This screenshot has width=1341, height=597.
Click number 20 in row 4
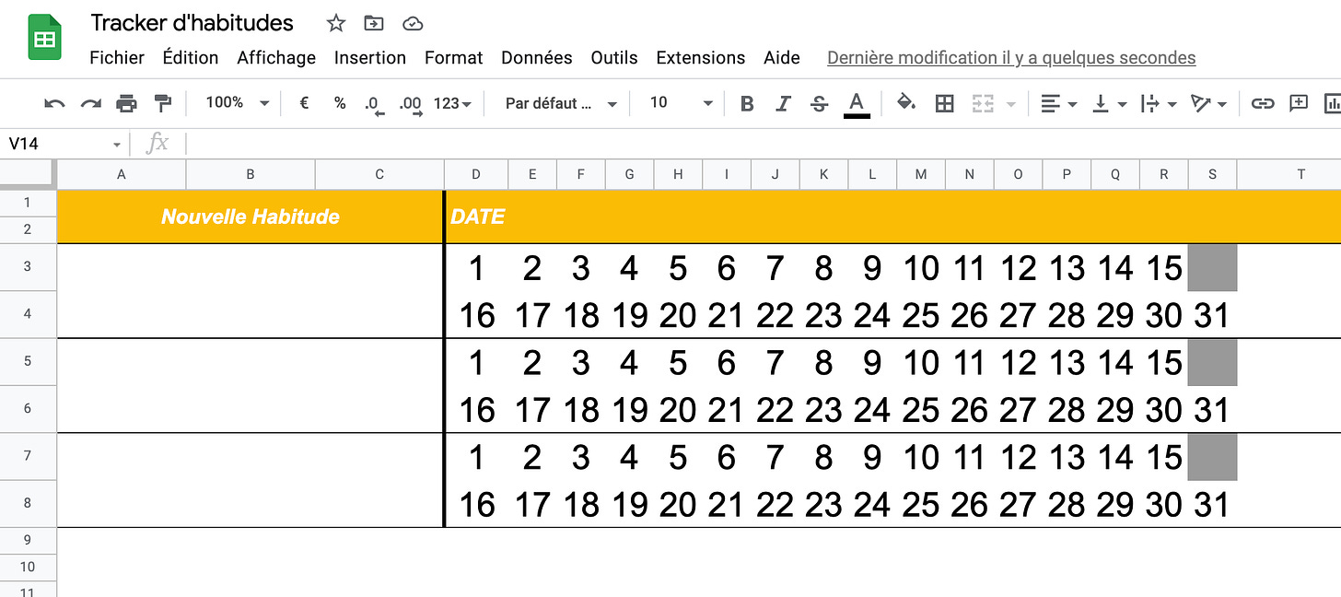coord(678,315)
